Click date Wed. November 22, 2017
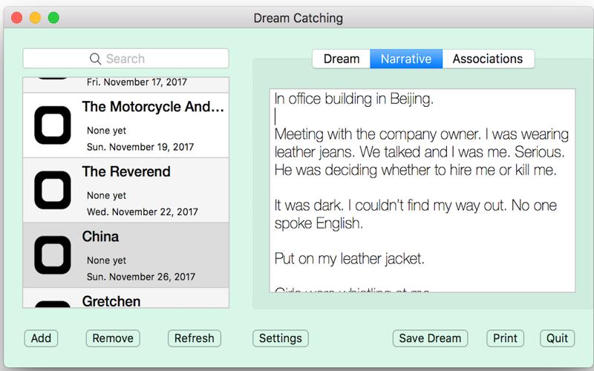Image resolution: width=594 pixels, height=371 pixels. point(143,211)
